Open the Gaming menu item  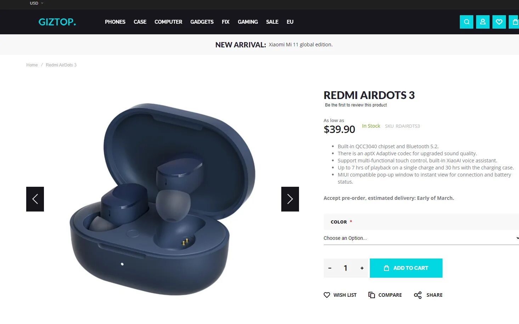tap(248, 22)
